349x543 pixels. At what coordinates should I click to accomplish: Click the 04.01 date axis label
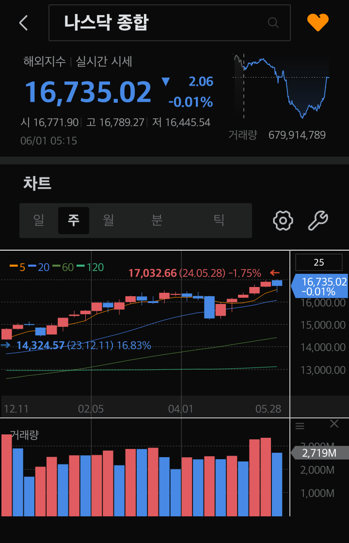pos(181,409)
